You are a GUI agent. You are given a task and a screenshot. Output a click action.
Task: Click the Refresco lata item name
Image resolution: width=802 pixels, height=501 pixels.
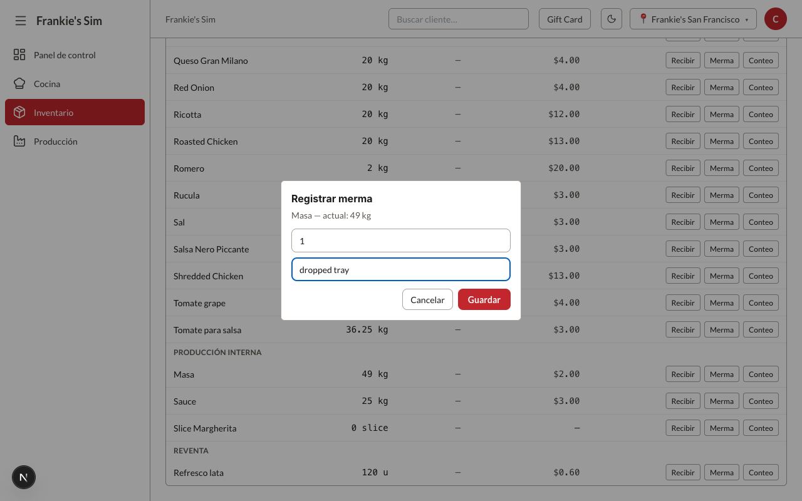click(x=199, y=473)
